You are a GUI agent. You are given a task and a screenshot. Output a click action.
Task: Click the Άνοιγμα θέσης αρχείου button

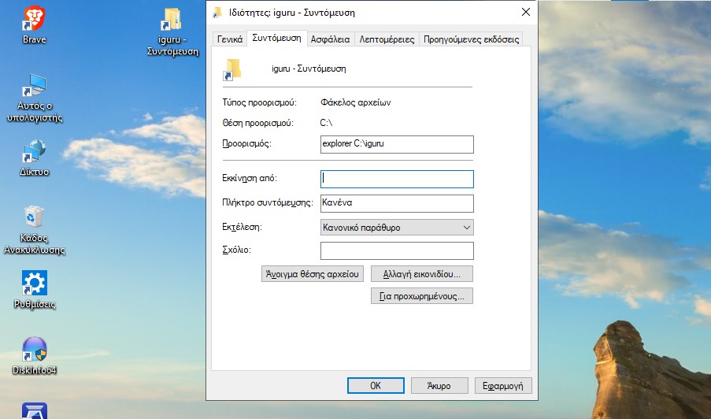point(313,274)
